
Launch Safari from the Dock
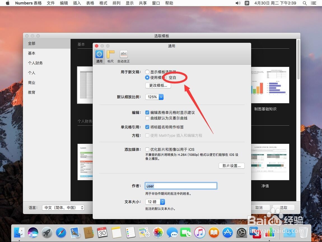tap(61, 232)
